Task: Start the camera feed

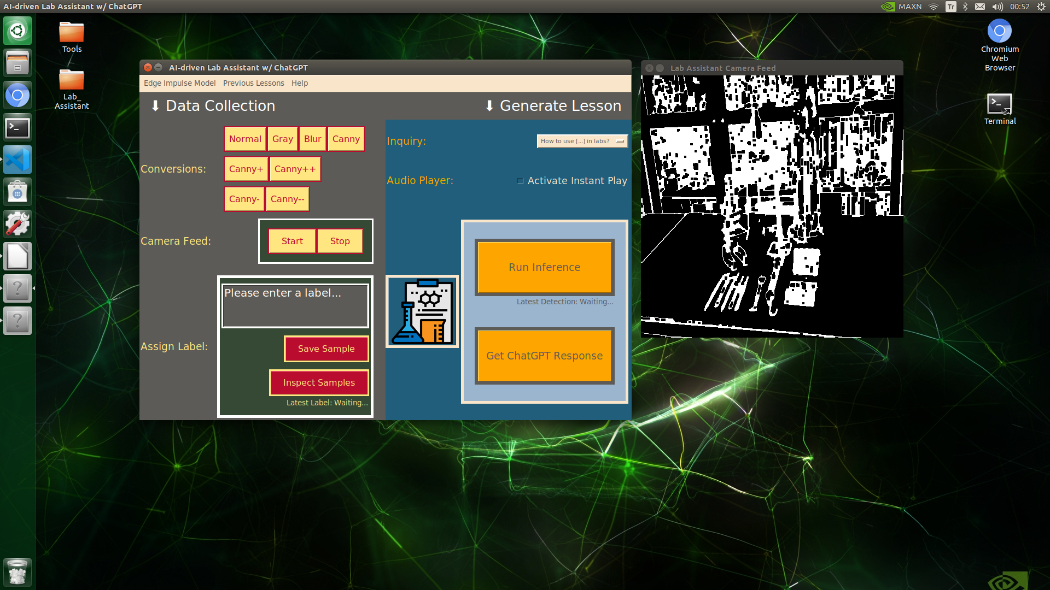Action: [x=292, y=241]
